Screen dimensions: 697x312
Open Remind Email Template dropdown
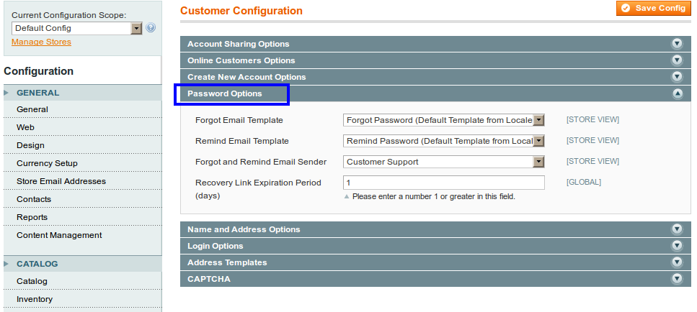pos(443,141)
